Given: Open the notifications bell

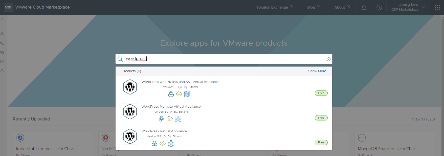Looking at the screenshot, I should point(364,7).
